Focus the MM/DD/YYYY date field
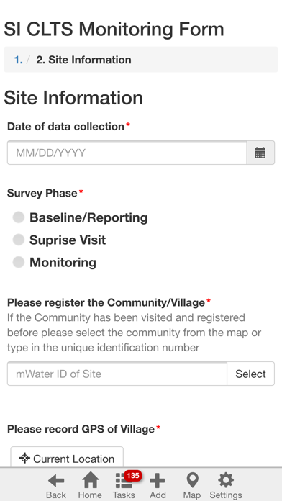282x501 pixels. pos(127,153)
